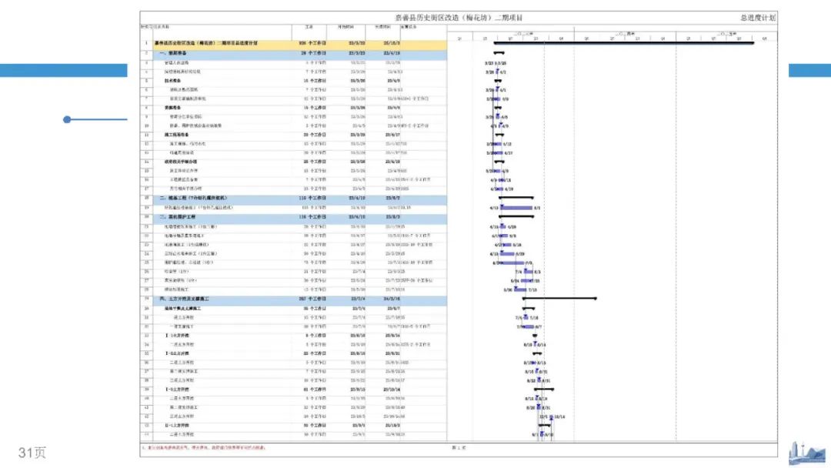
Task: Click the project title heading above the chart
Action: (459, 18)
